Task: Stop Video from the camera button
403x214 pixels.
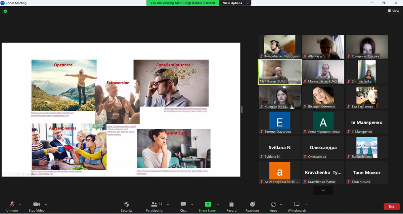Action: 37,207
